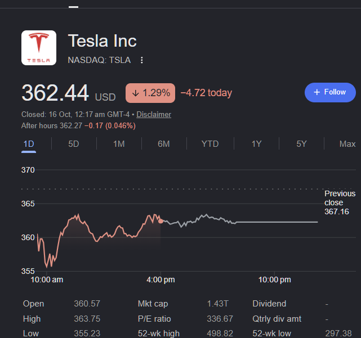Click the red closing-price dot on chart
361x338 pixels.
click(161, 221)
